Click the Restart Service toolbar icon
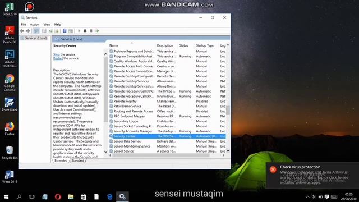The height and width of the screenshot is (202, 359). click(97, 31)
